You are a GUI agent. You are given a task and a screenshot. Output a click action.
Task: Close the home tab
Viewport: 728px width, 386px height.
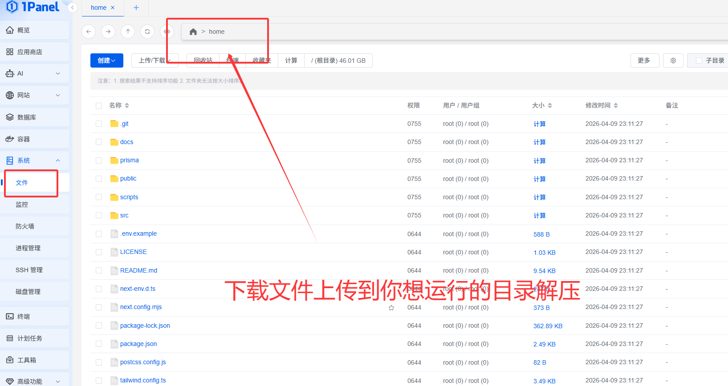coord(113,8)
